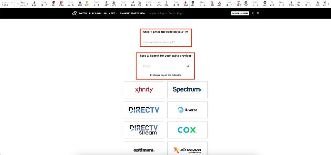
Task: Choose AT&T U-verse as provider
Action: coord(187,110)
